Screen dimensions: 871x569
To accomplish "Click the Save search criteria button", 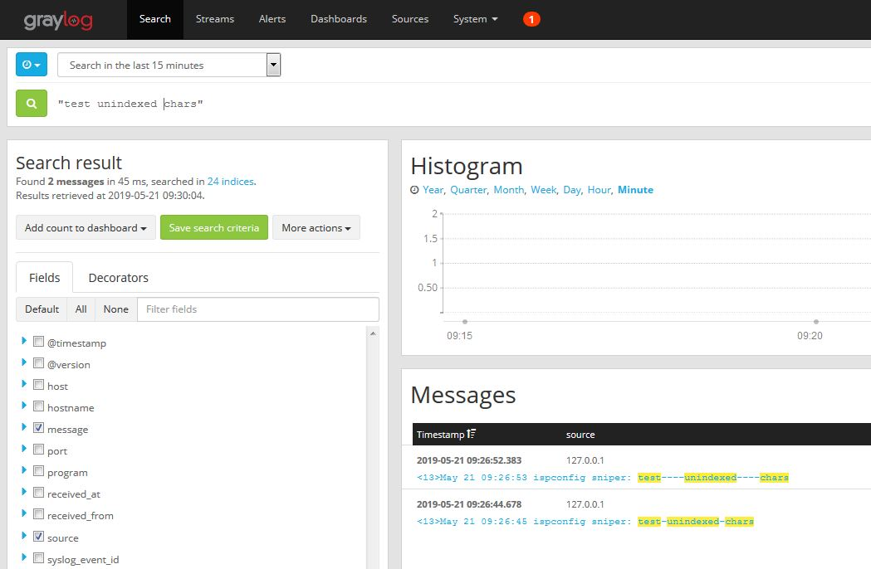I will pos(213,227).
